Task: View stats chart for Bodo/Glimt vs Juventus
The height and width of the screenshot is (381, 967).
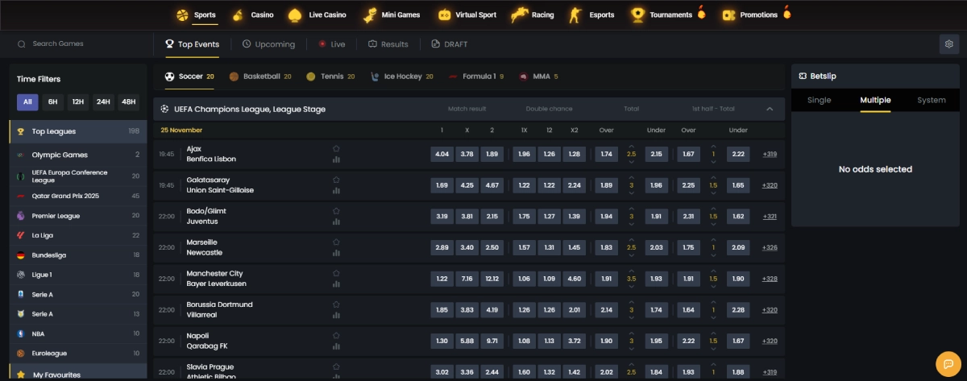Action: pyautogui.click(x=336, y=222)
